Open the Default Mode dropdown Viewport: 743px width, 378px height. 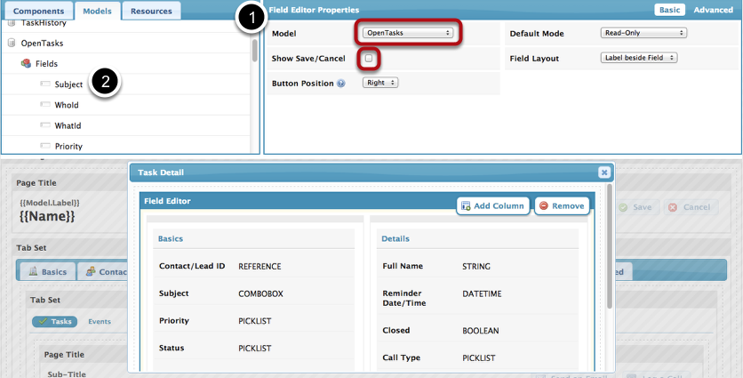(643, 33)
